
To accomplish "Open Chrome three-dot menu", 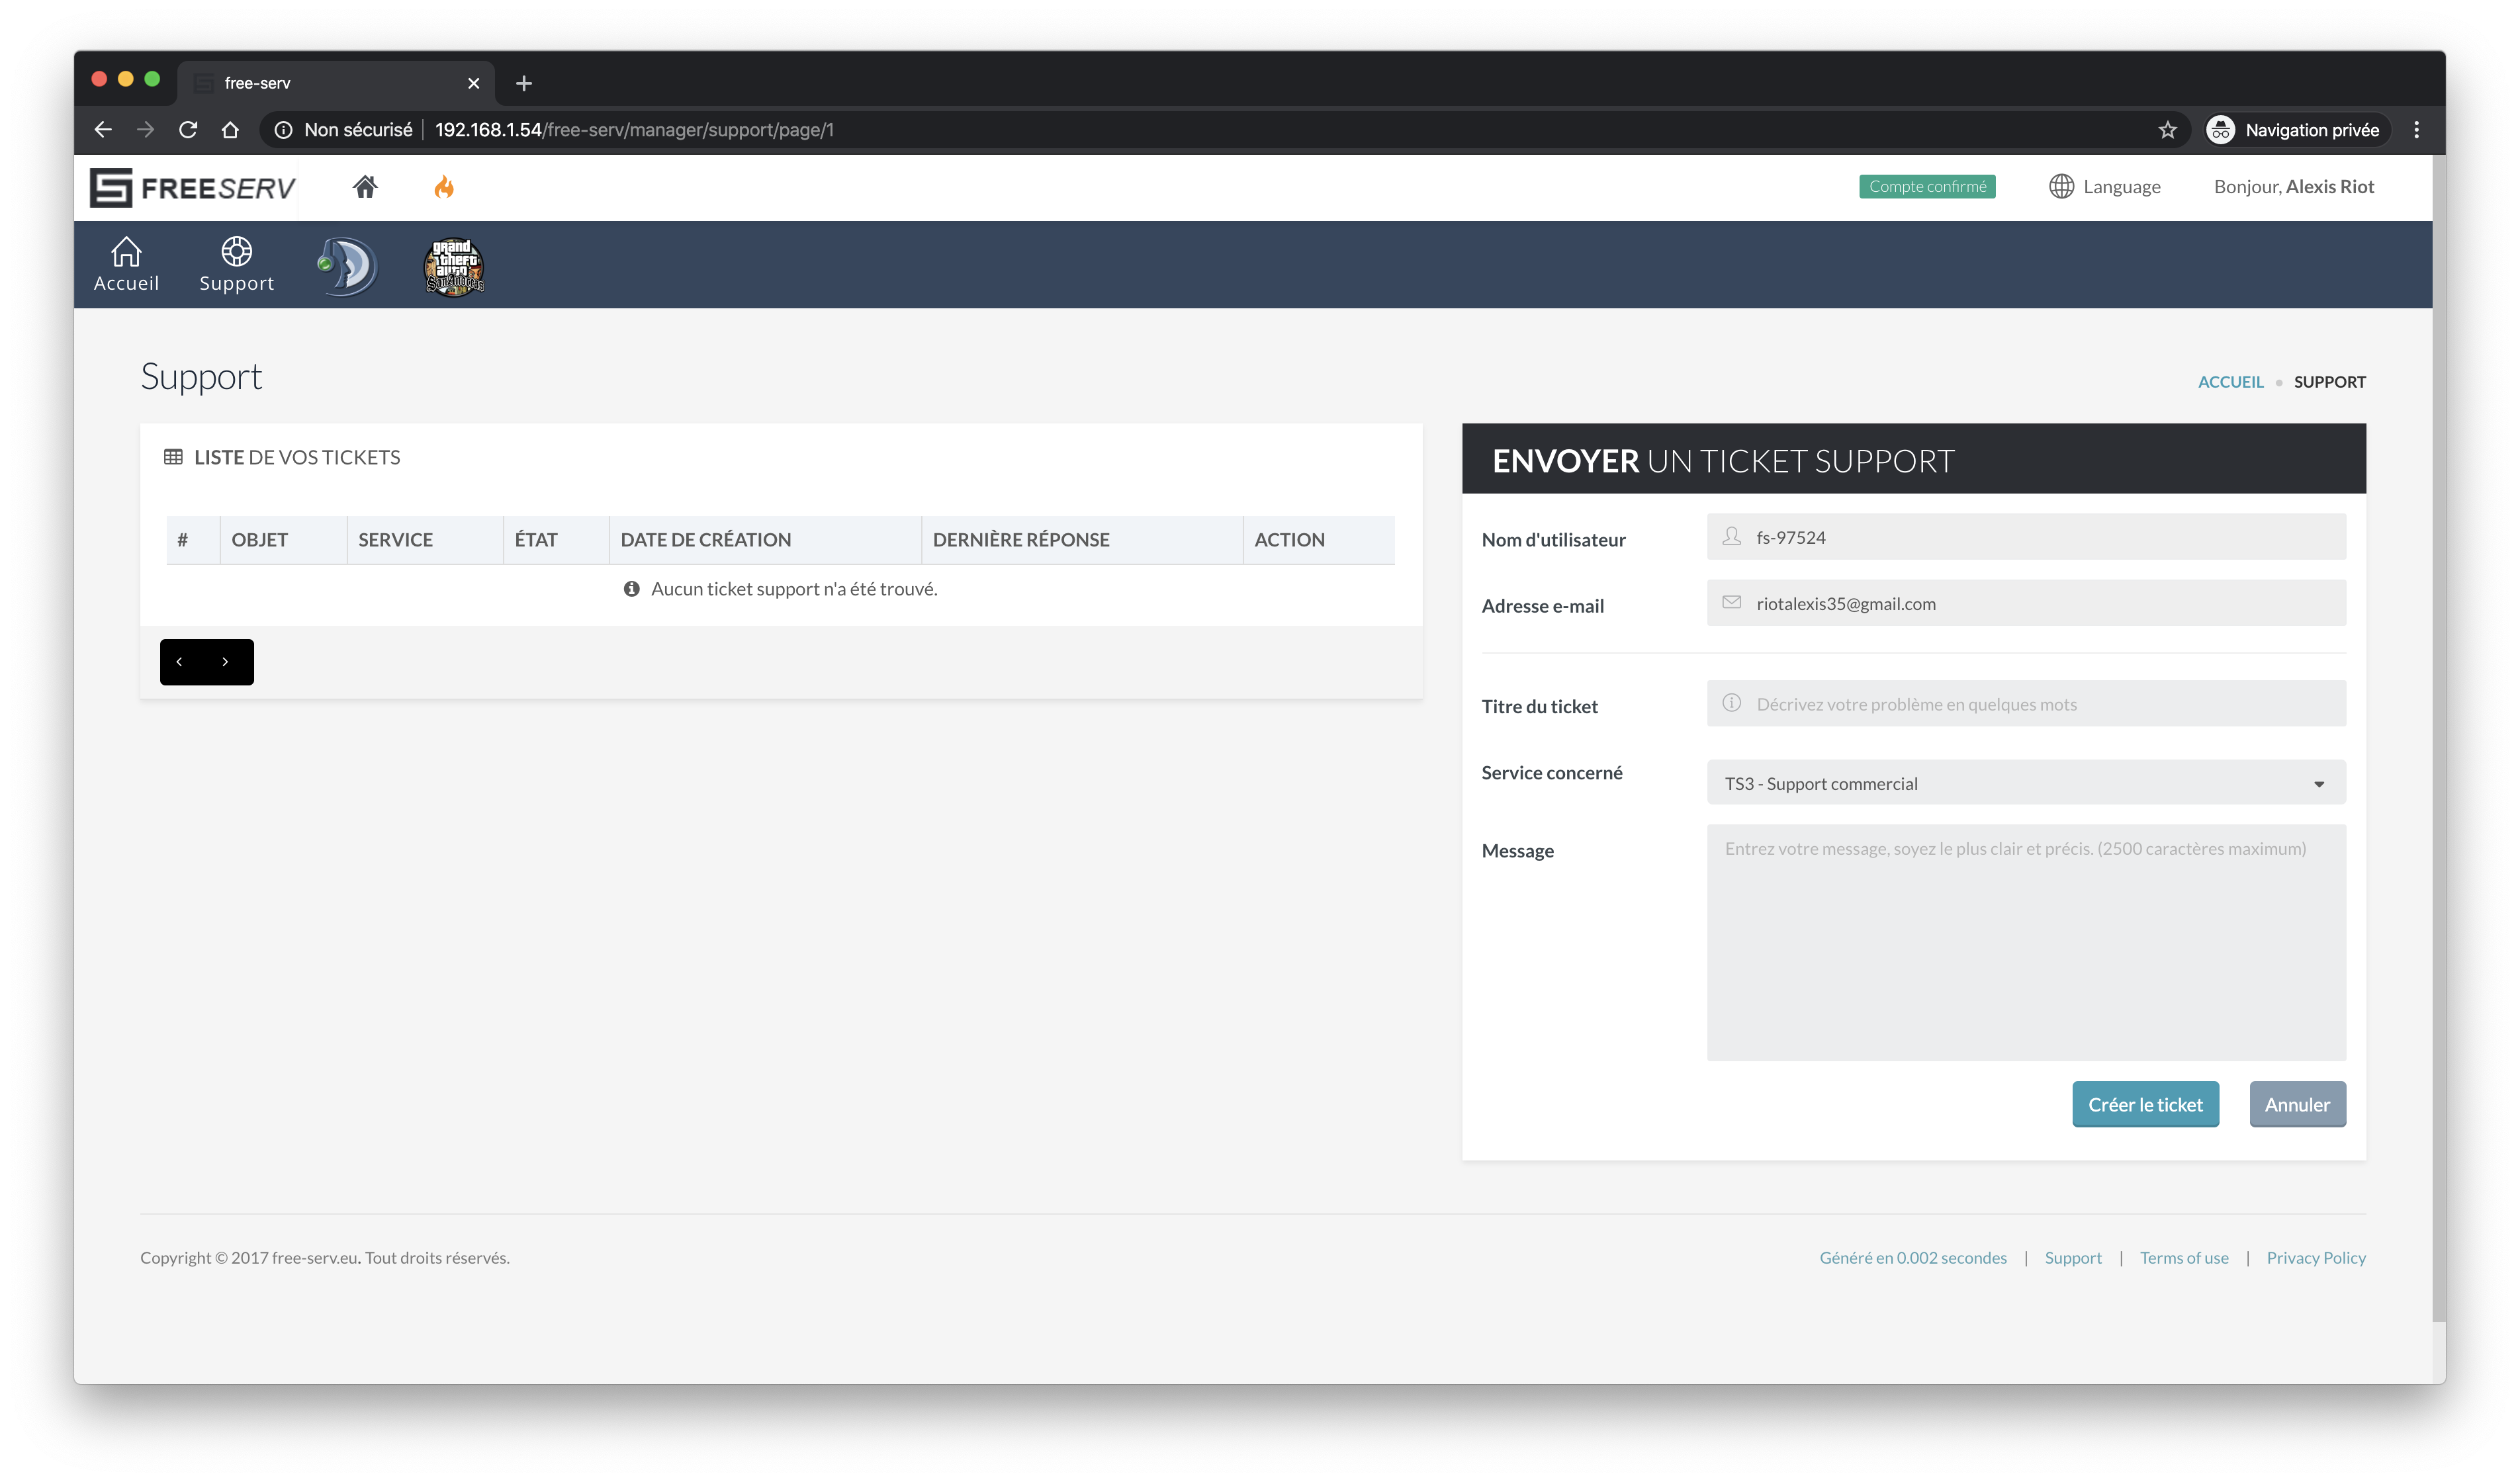I will (x=2416, y=130).
